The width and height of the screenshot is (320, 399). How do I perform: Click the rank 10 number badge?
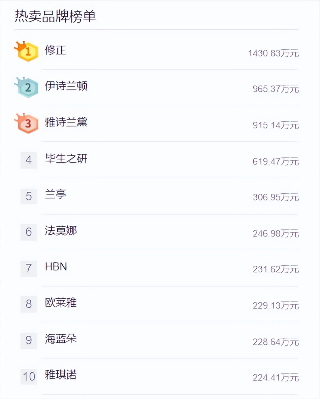pyautogui.click(x=29, y=376)
